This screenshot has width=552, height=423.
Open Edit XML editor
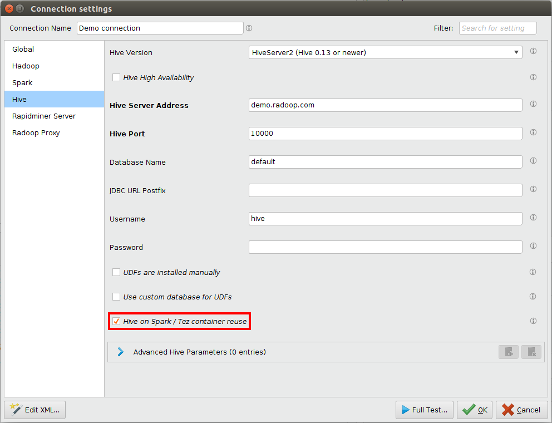pyautogui.click(x=35, y=410)
